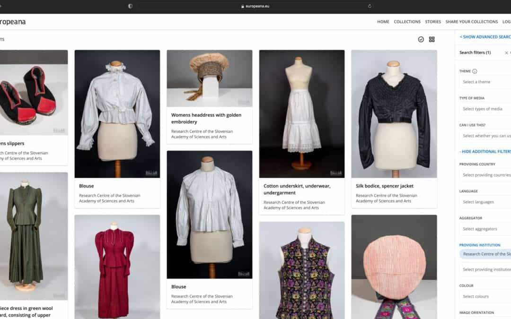Open the Select types of media dropdown
Image resolution: width=511 pixels, height=319 pixels.
[x=485, y=109]
